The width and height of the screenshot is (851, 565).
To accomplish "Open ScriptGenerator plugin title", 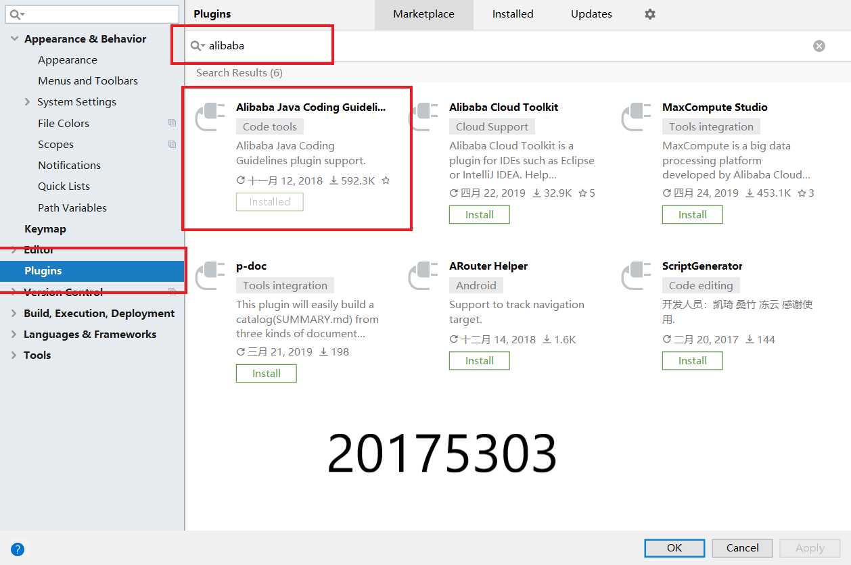I will pos(702,266).
